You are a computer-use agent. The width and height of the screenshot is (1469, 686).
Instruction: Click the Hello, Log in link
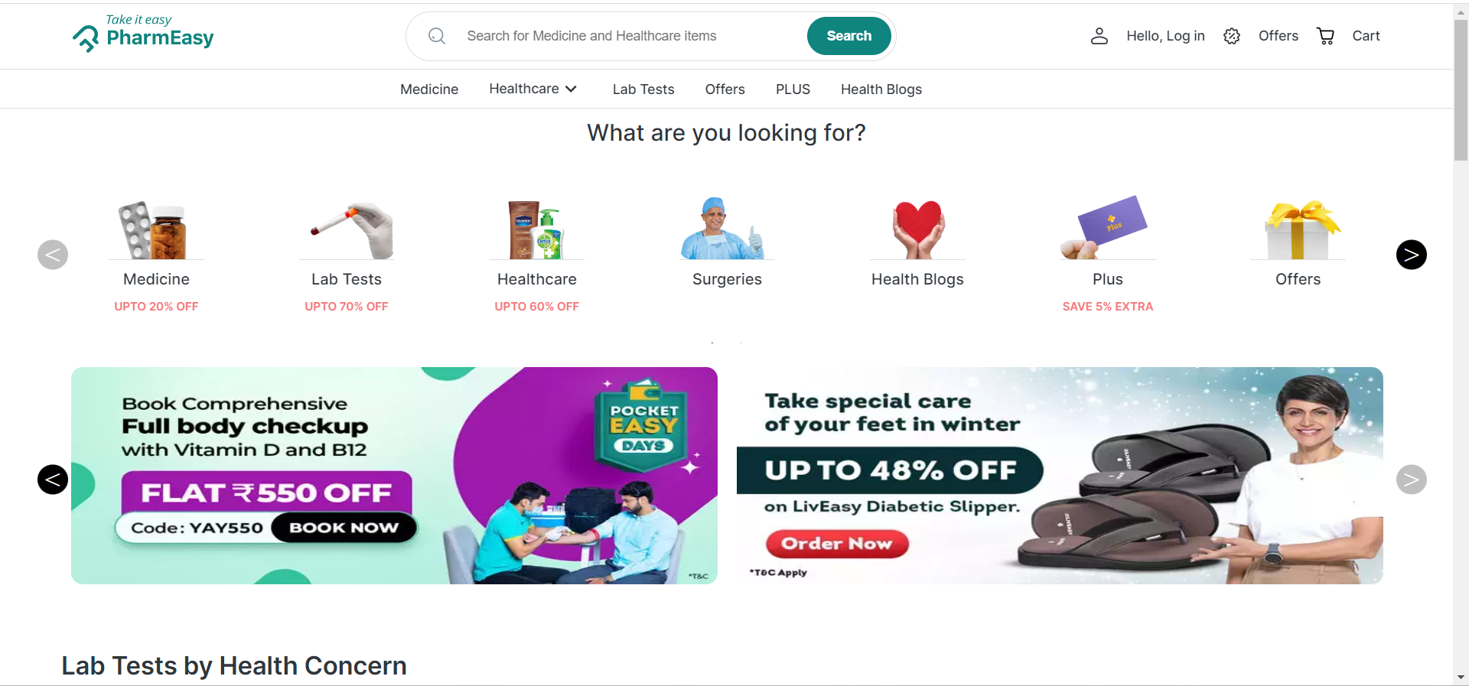1165,36
